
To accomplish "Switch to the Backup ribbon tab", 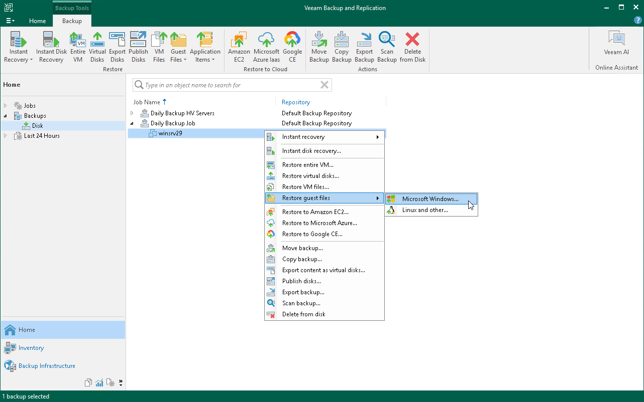I will [72, 21].
